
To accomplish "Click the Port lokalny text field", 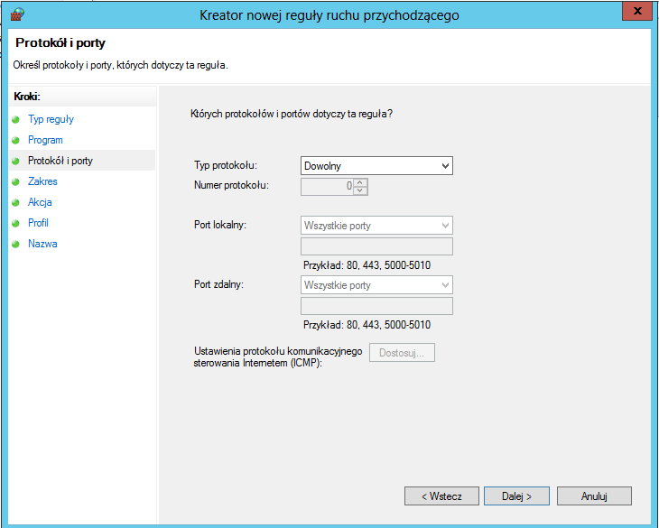I will (376, 246).
